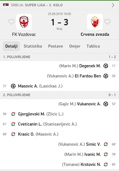Tap substitution icon for Gjorgjievski M.

click(x=13, y=114)
